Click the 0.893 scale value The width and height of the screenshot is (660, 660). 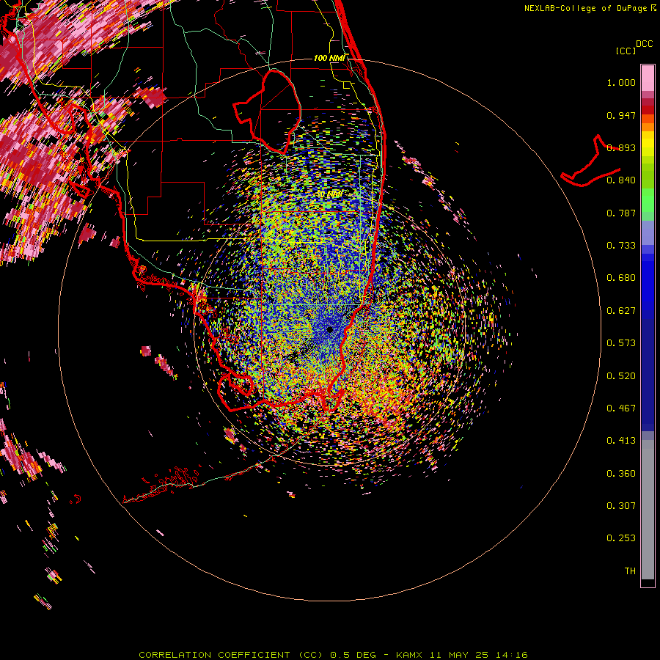[621, 147]
